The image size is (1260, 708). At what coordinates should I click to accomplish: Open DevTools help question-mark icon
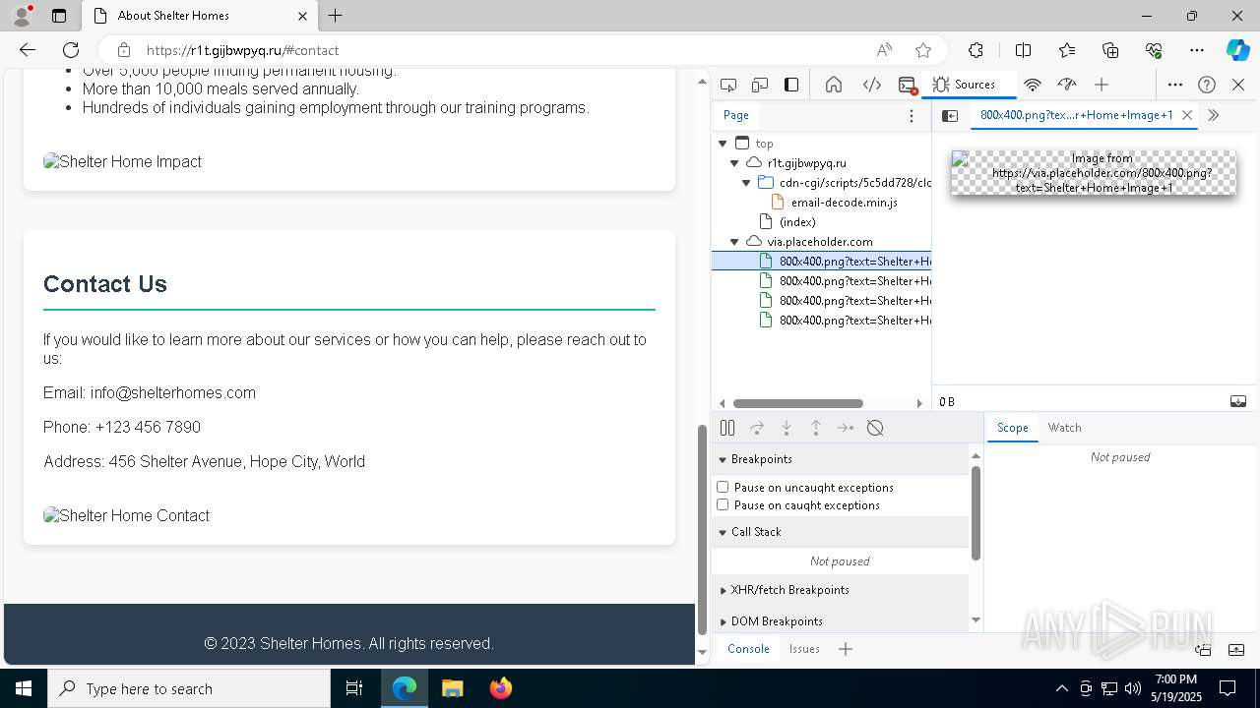1207,85
